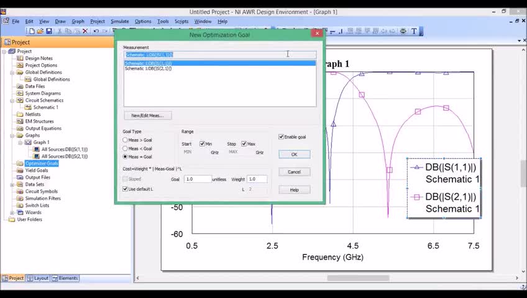Select the Meas = Goal radio button
Screen dimensions: 527x298
125,156
